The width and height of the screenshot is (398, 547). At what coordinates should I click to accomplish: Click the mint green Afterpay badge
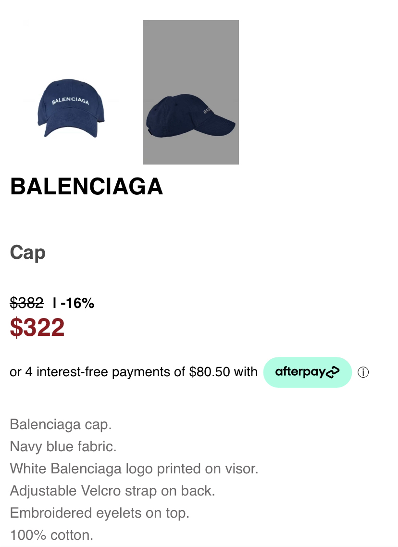(x=307, y=372)
